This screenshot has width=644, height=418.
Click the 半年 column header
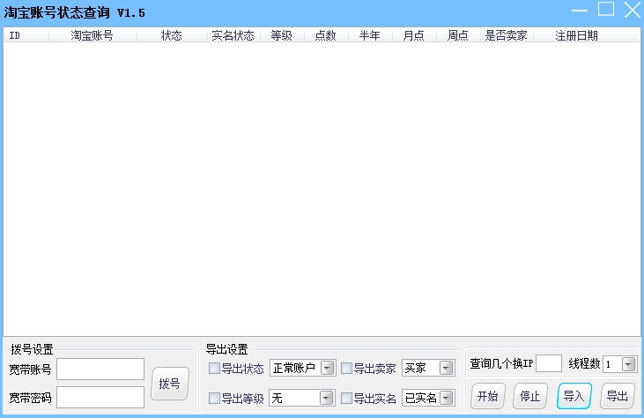370,36
